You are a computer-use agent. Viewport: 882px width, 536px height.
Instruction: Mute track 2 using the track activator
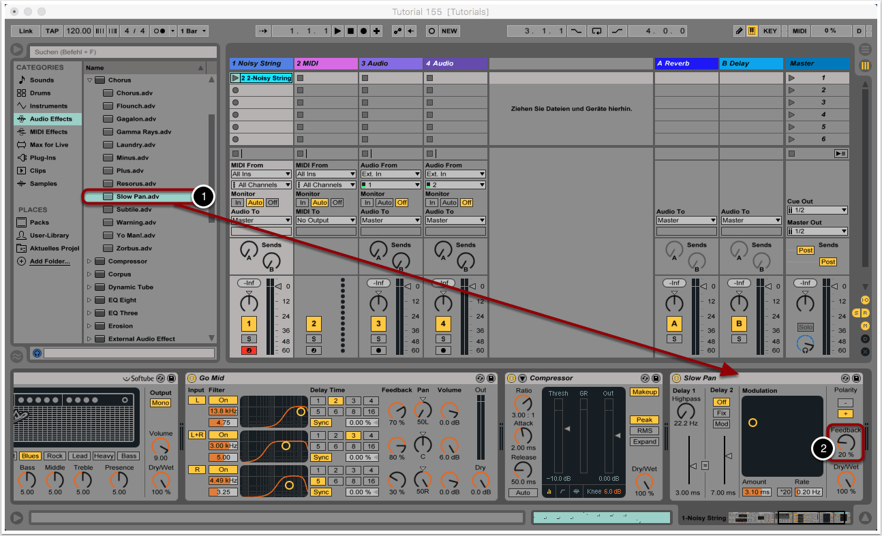[x=313, y=324]
